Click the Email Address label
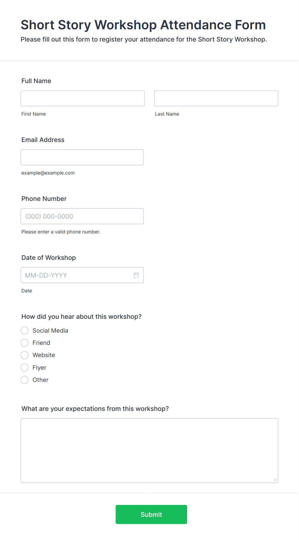This screenshot has height=540, width=299. coord(43,140)
